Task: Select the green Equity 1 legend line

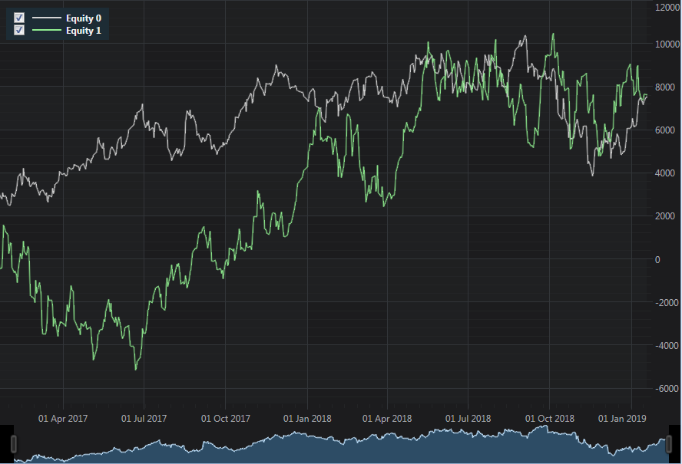Action: [x=47, y=30]
